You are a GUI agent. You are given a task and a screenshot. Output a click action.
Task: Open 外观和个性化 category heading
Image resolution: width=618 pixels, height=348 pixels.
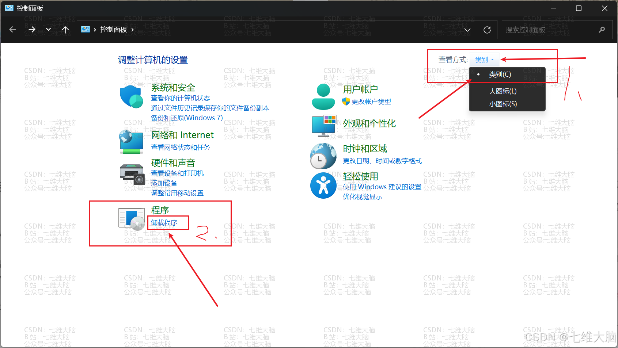369,123
